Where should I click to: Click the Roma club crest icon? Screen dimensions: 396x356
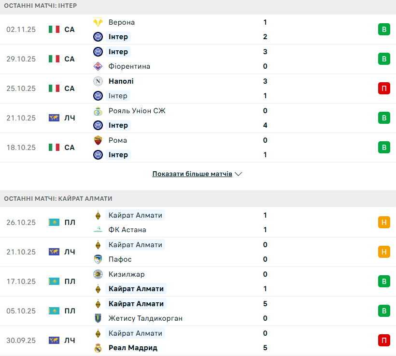click(98, 140)
